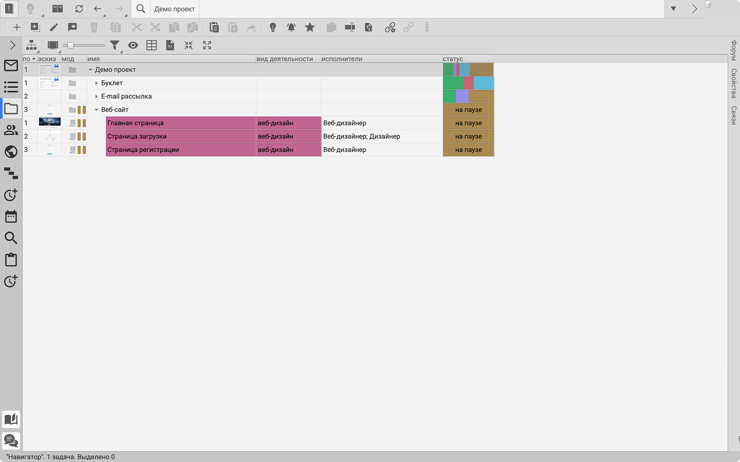Click the paste clipboard icon in toolbar
740x462 pixels.
tap(214, 28)
